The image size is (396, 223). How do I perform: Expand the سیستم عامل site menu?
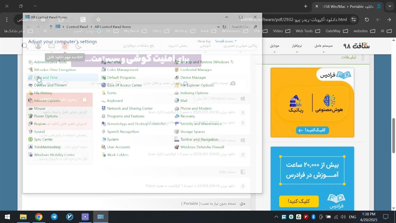pyautogui.click(x=324, y=46)
